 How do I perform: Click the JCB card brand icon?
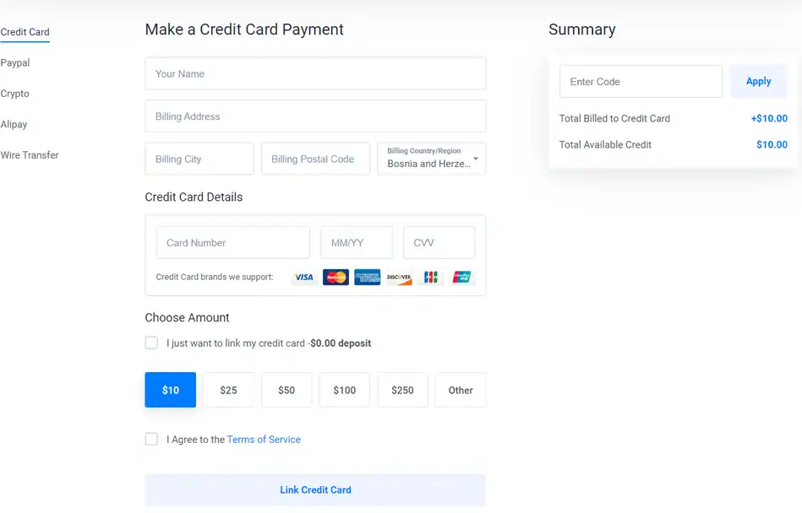(430, 277)
